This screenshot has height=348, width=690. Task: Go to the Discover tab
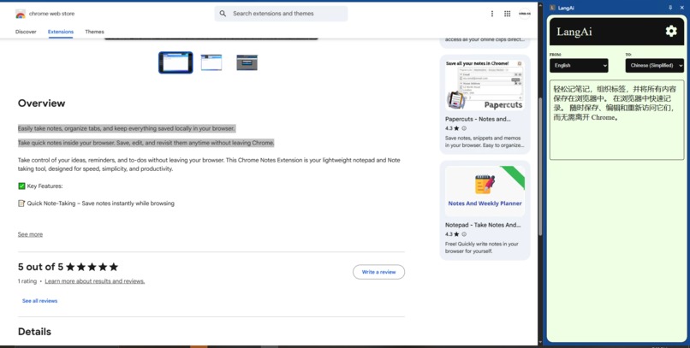26,32
